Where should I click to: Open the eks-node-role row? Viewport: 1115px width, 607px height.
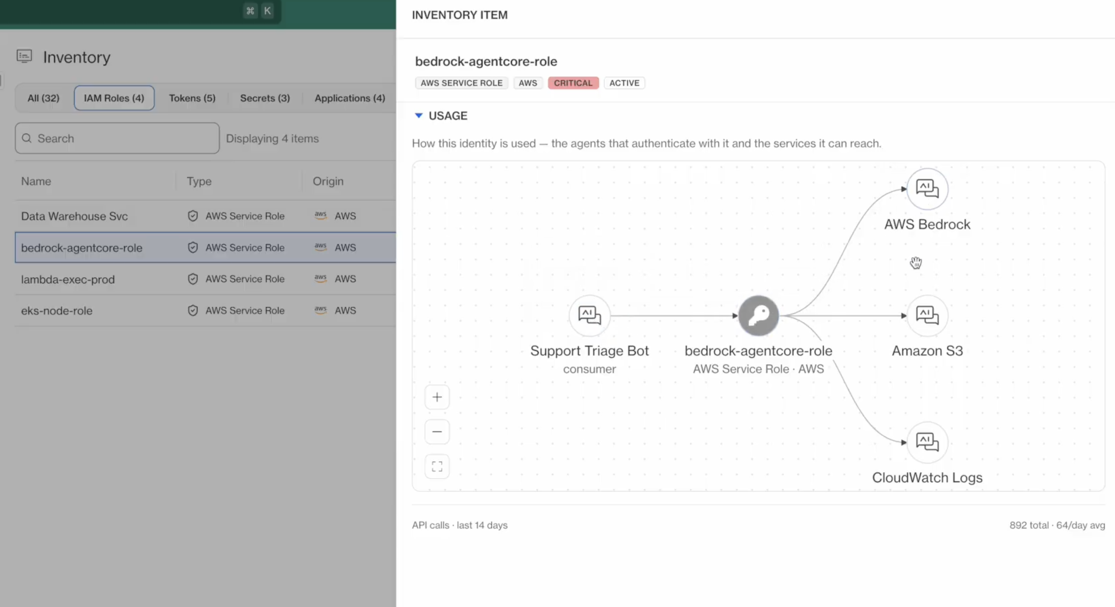(206, 311)
